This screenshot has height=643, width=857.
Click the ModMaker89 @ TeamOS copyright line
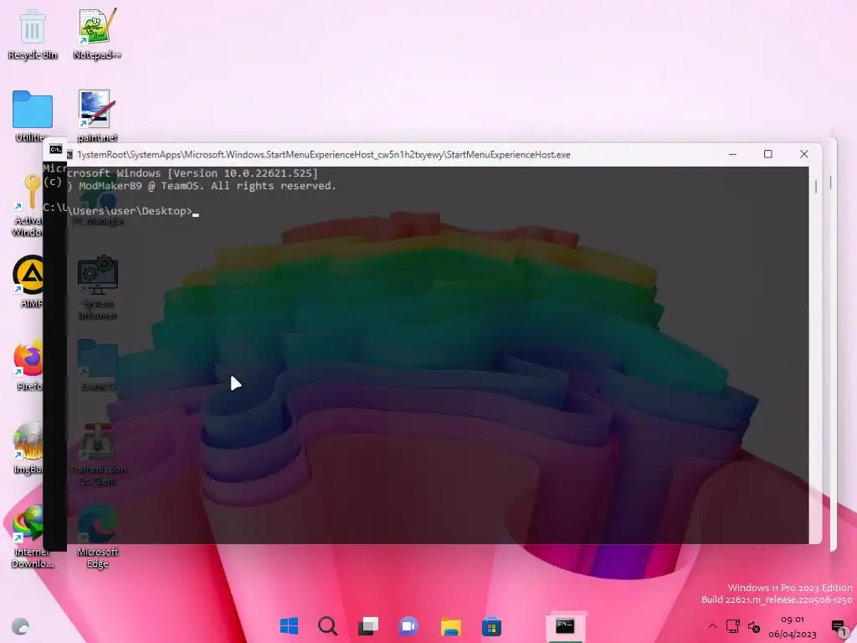coord(201,186)
